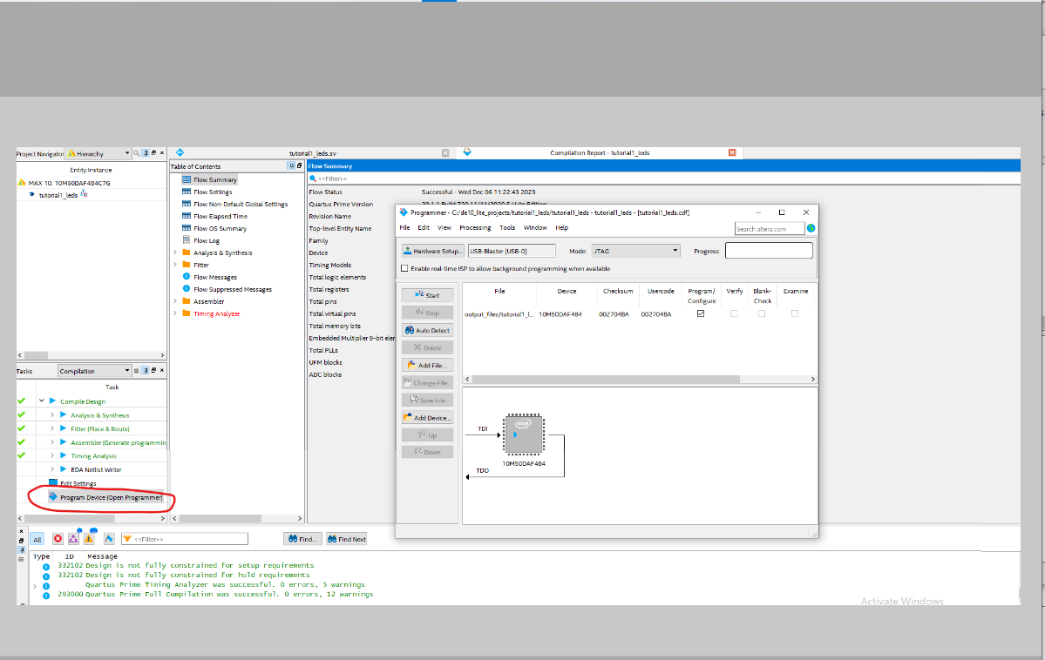This screenshot has height=660, width=1045.
Task: Click the Start programming button
Action: click(x=427, y=295)
